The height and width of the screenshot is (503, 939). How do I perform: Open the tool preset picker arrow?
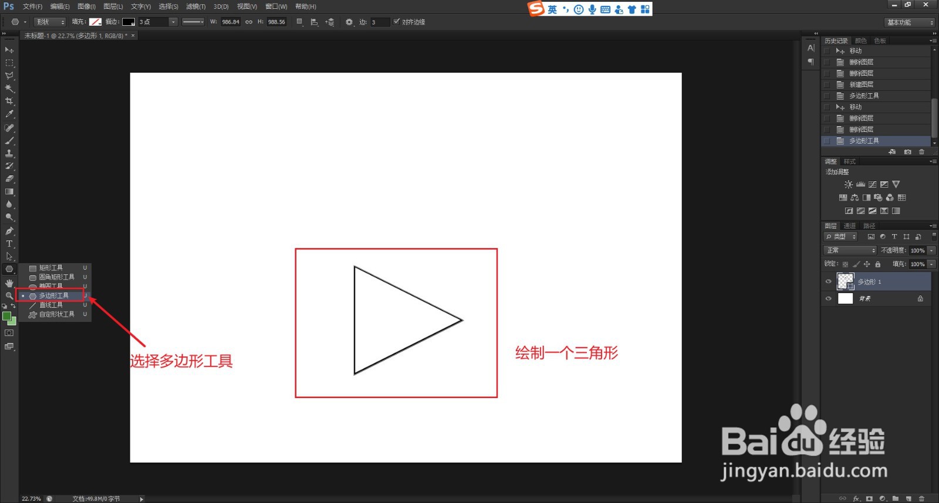click(x=25, y=22)
